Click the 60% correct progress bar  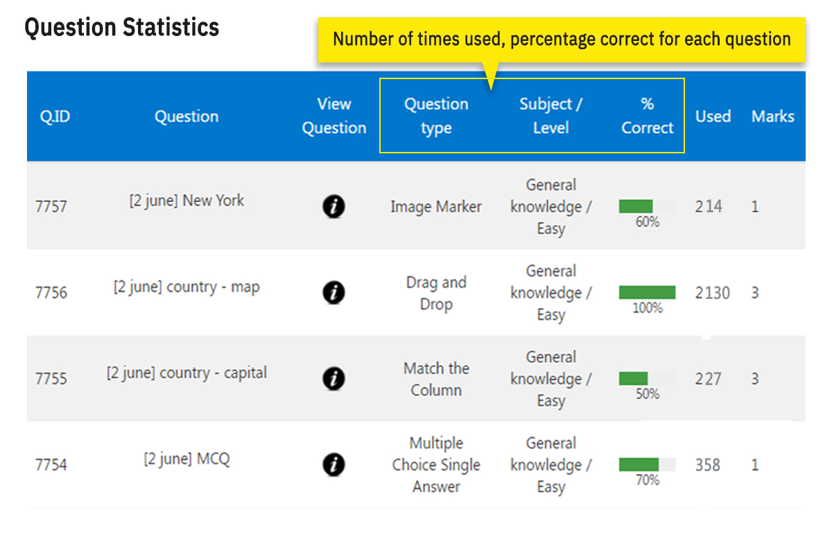(647, 206)
